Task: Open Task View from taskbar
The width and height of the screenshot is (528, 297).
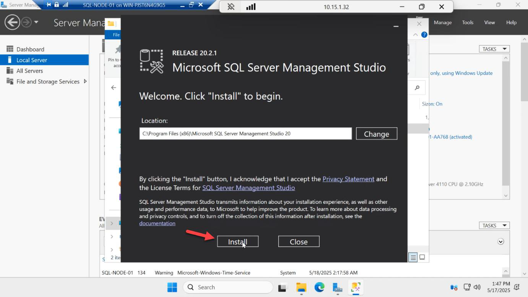Action: (283, 287)
